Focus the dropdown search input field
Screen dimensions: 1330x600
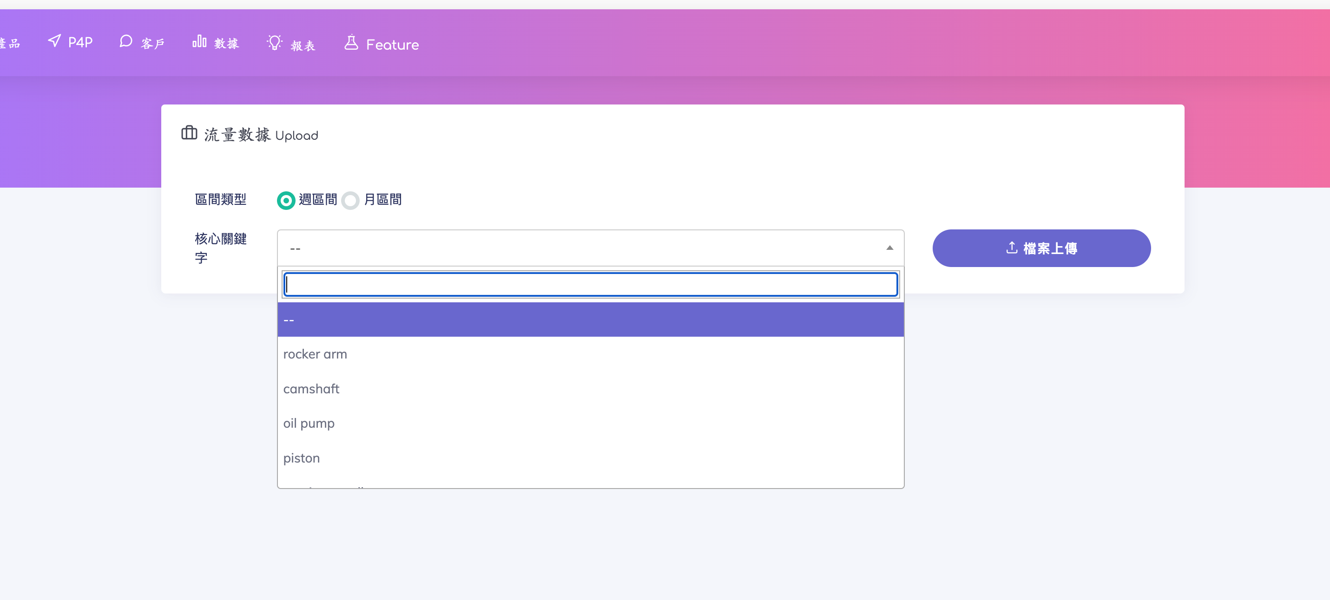590,285
